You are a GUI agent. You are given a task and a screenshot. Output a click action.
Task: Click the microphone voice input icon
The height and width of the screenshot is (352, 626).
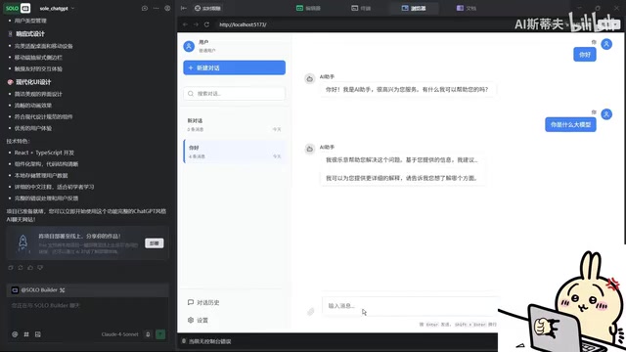[x=148, y=334]
